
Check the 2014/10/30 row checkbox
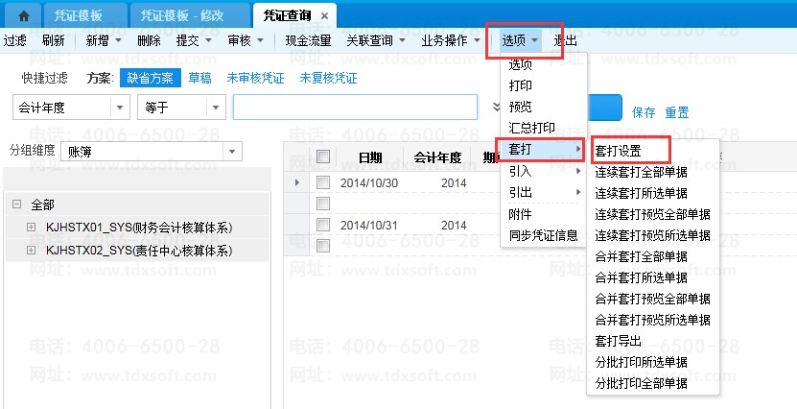pos(323,182)
